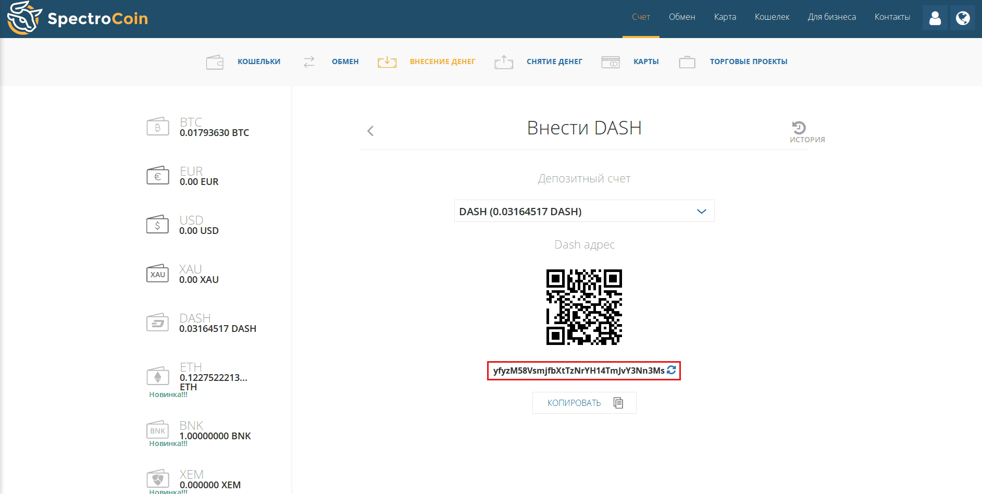The image size is (982, 494).
Task: Select the EUR wallet icon
Action: (157, 176)
